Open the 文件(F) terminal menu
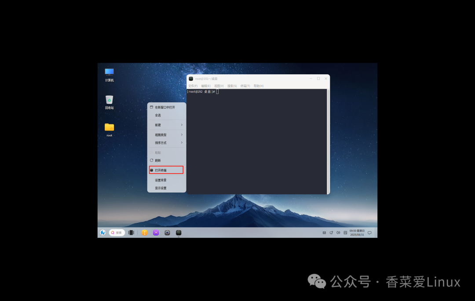475x301 pixels. coord(193,86)
